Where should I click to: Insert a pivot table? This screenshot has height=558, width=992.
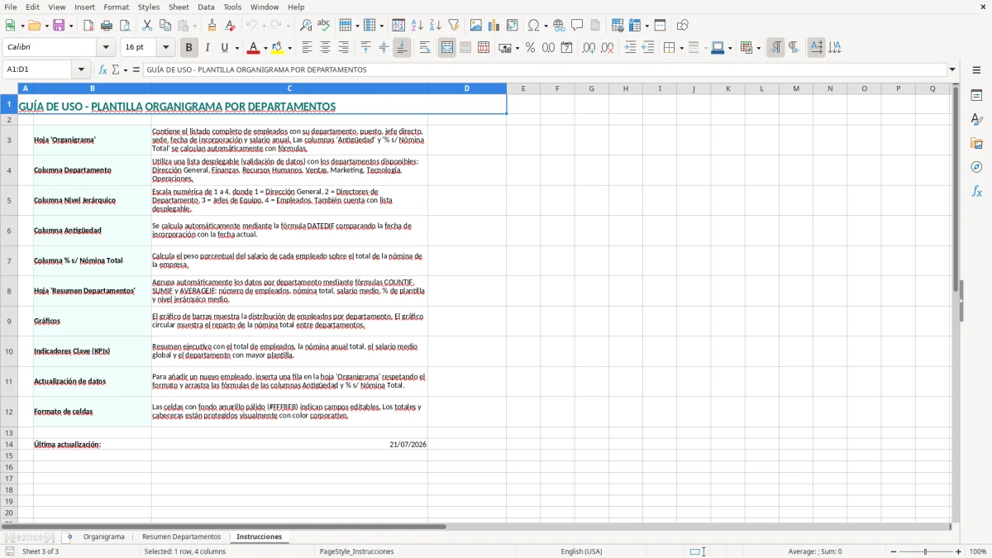[x=513, y=26]
